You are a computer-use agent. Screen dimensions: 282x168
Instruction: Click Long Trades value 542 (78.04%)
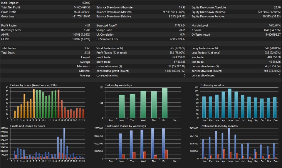[273, 48]
